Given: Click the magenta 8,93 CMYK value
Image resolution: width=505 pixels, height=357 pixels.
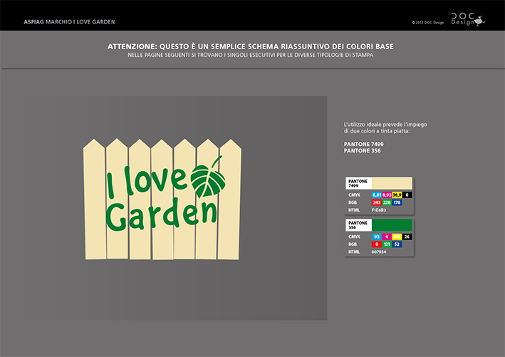Looking at the screenshot, I should (387, 195).
